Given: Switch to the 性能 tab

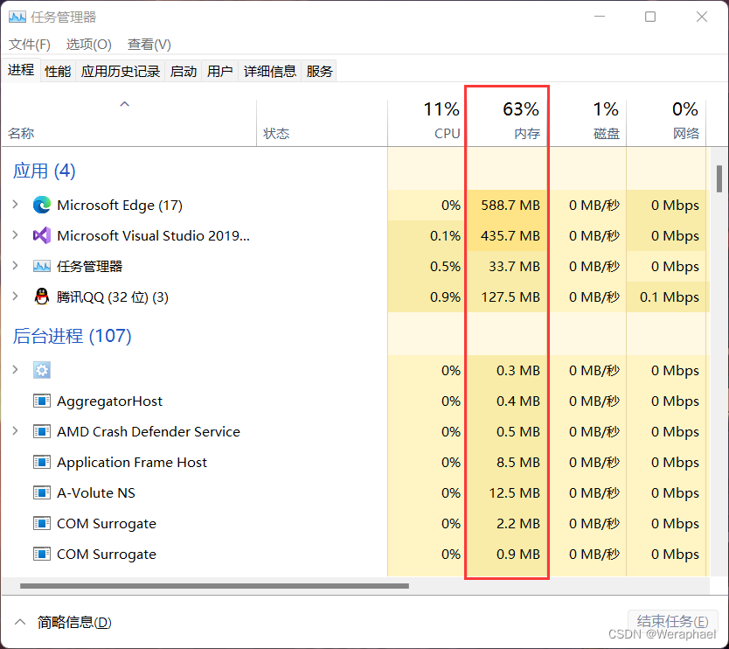Looking at the screenshot, I should [x=58, y=71].
